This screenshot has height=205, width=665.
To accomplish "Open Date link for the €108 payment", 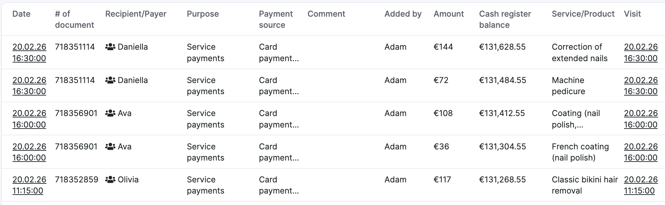I will (29, 119).
